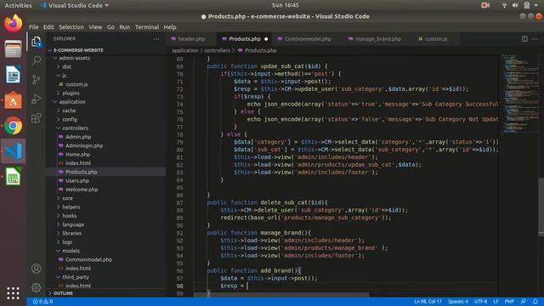This screenshot has width=544, height=306.
Task: Open the Search view in activity bar
Action: click(36, 60)
